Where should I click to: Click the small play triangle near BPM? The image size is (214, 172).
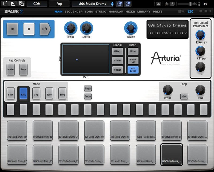point(211,11)
